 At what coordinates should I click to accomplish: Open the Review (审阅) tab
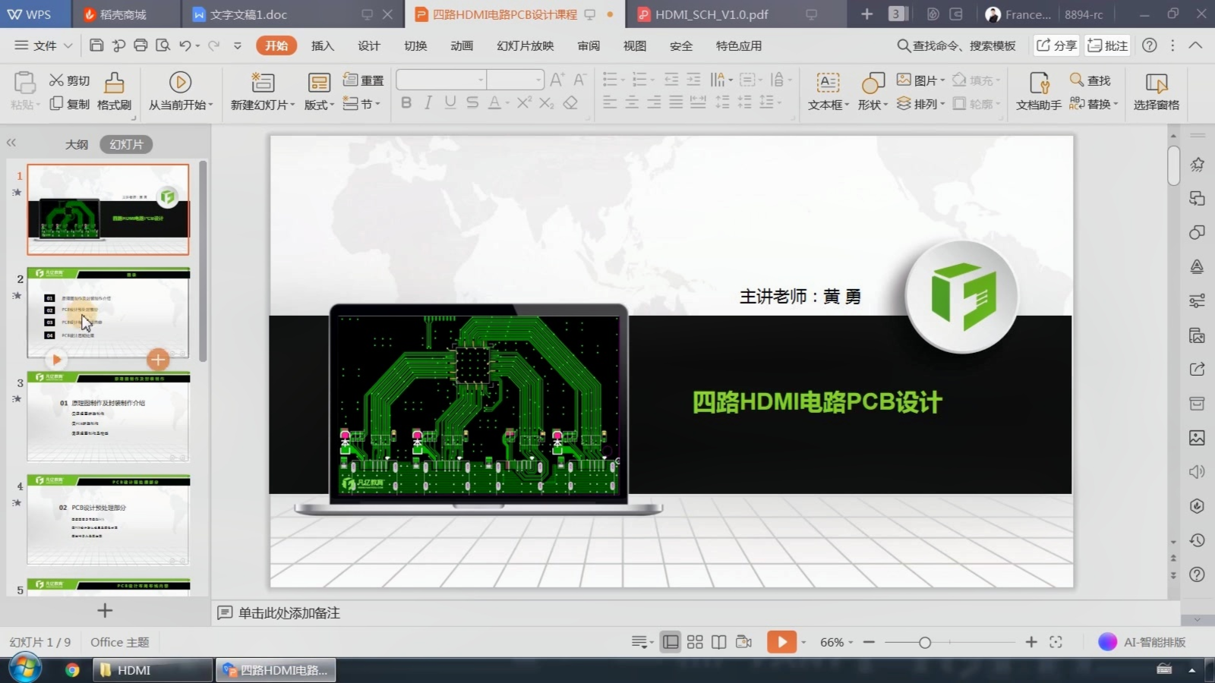coord(589,46)
